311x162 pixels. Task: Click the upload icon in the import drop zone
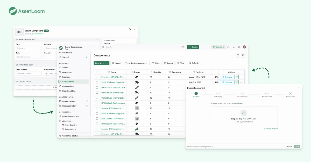point(243,113)
